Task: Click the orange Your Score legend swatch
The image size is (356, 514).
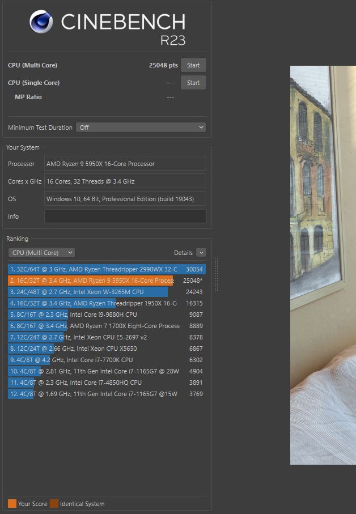Action: [x=12, y=503]
